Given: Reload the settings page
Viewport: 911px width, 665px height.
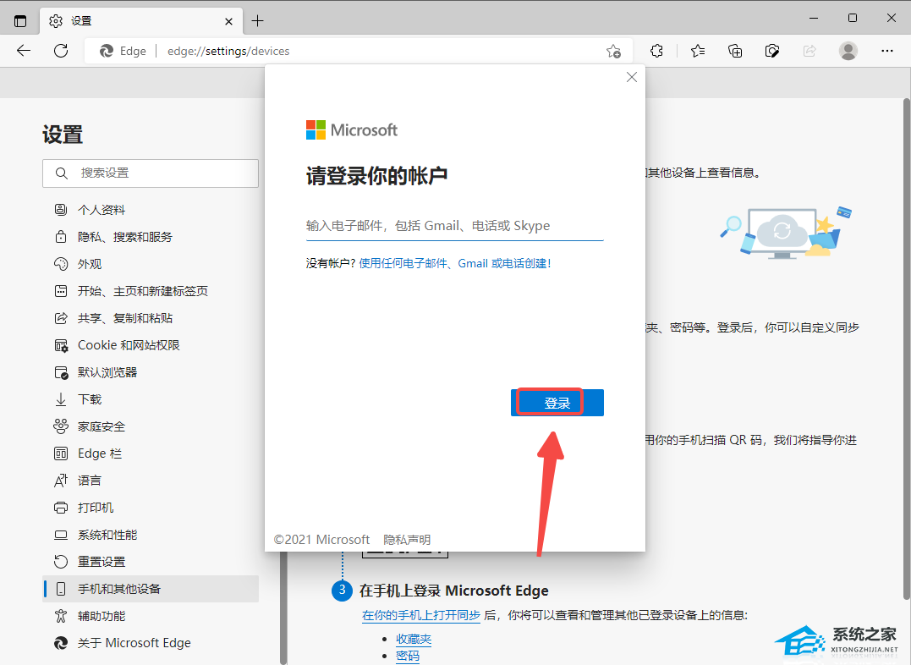Looking at the screenshot, I should pos(60,51).
